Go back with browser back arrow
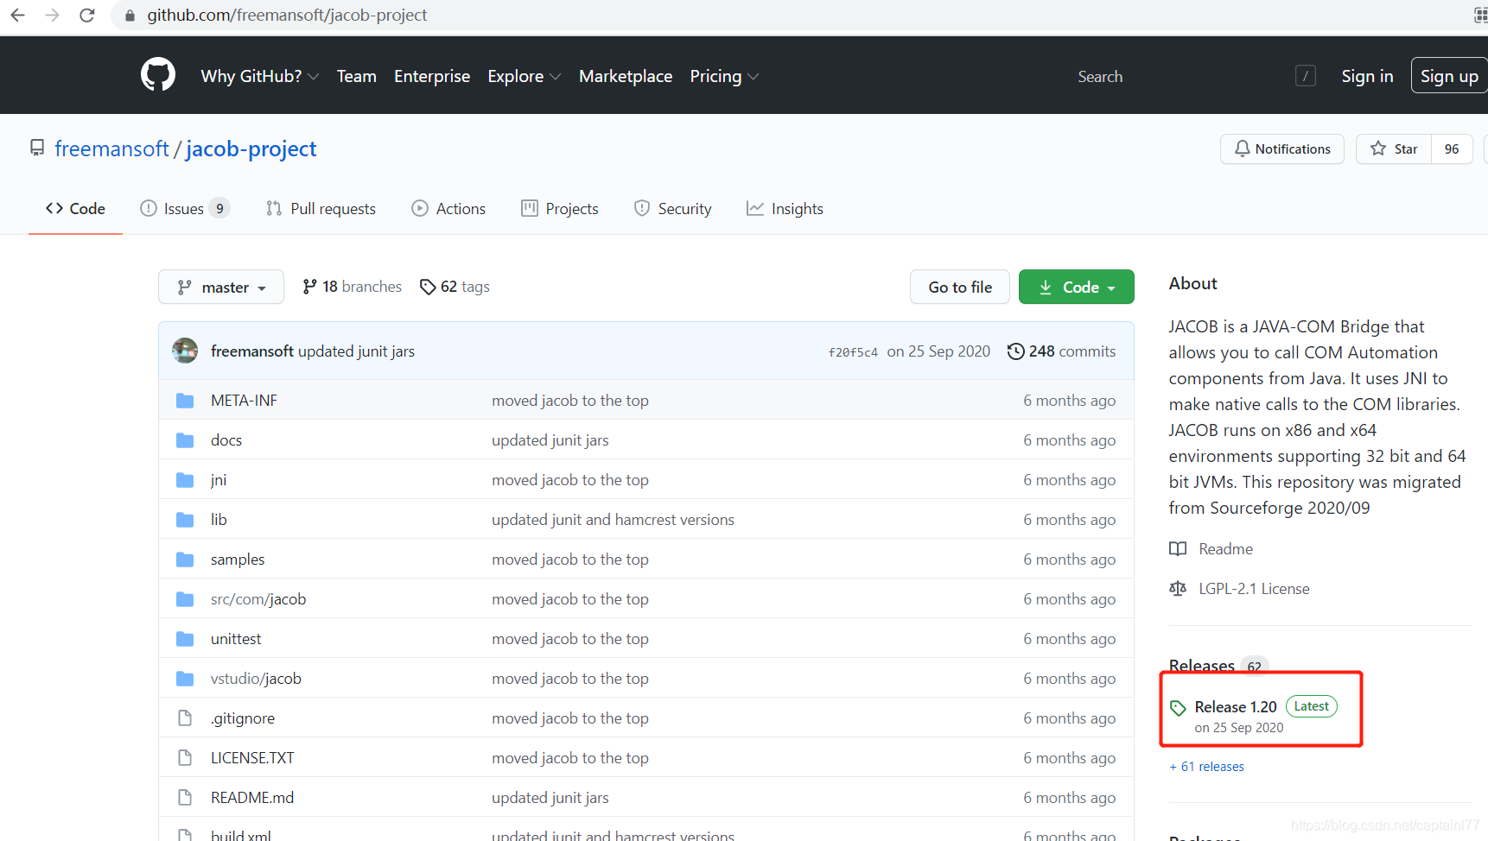Viewport: 1488px width, 841px height. coord(17,15)
